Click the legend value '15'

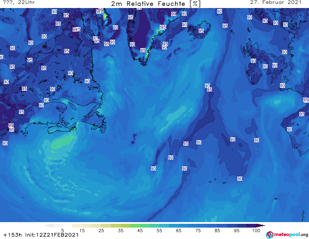(82, 230)
